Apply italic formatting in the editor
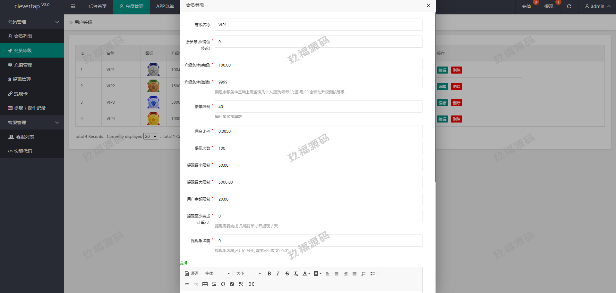Viewport: 616px width, 293px height. click(278, 273)
